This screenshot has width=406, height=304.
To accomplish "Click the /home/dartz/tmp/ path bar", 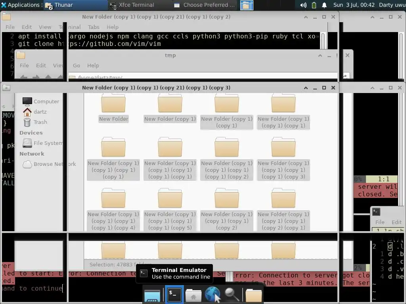I will coord(203,76).
